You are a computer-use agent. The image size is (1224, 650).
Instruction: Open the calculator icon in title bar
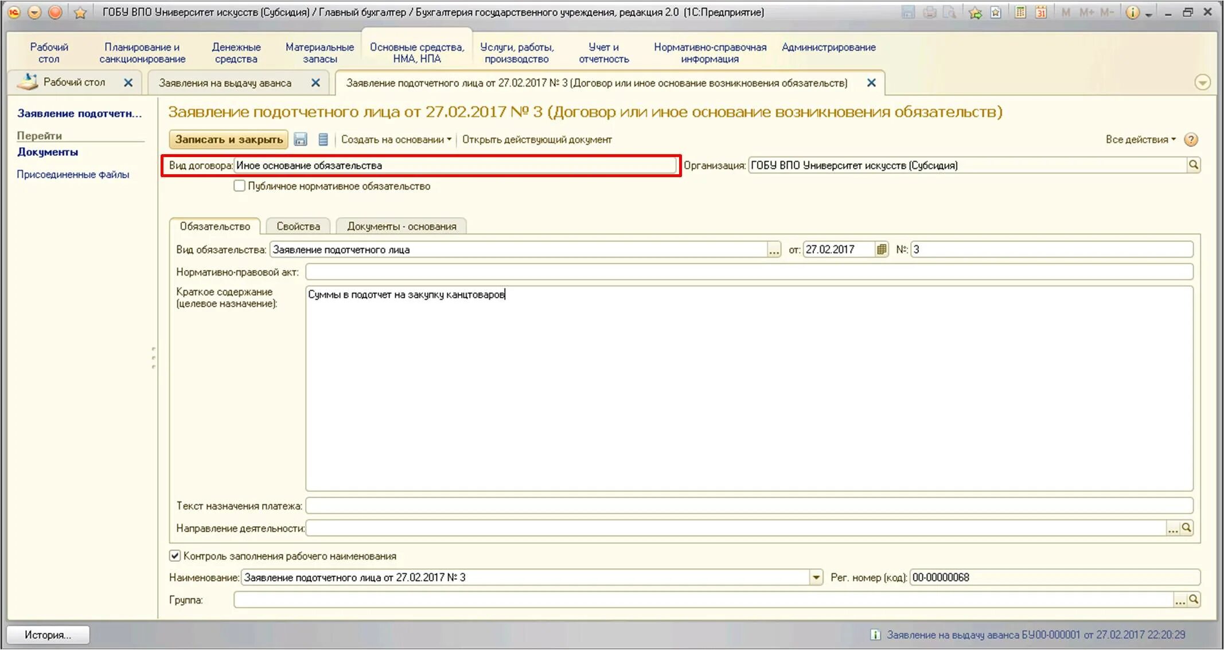tap(1020, 12)
